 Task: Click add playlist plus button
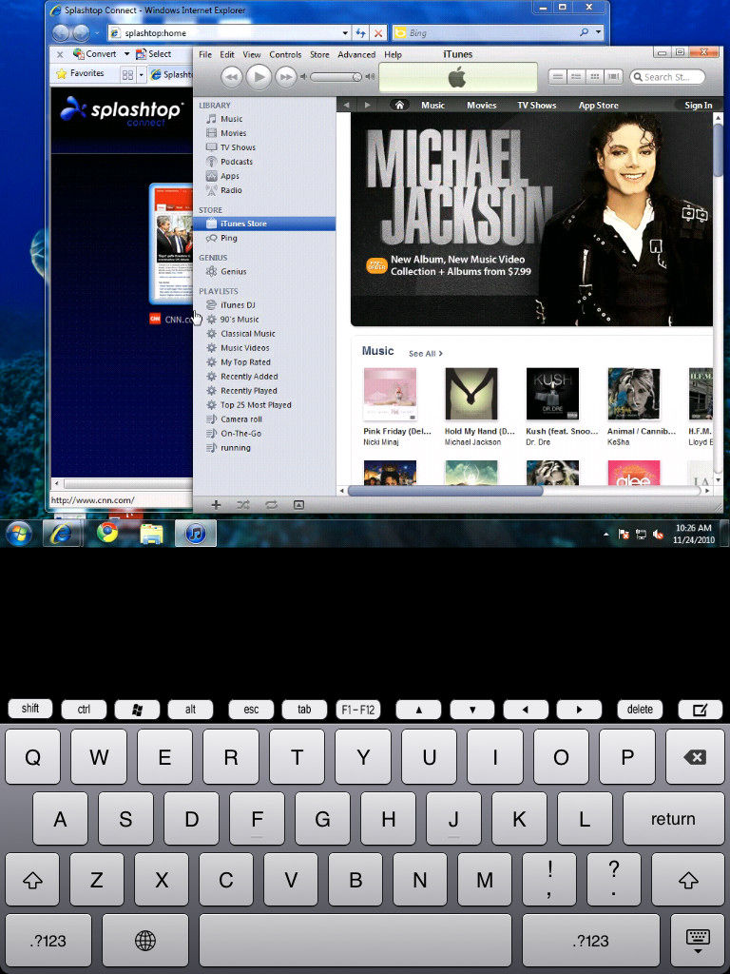click(216, 505)
